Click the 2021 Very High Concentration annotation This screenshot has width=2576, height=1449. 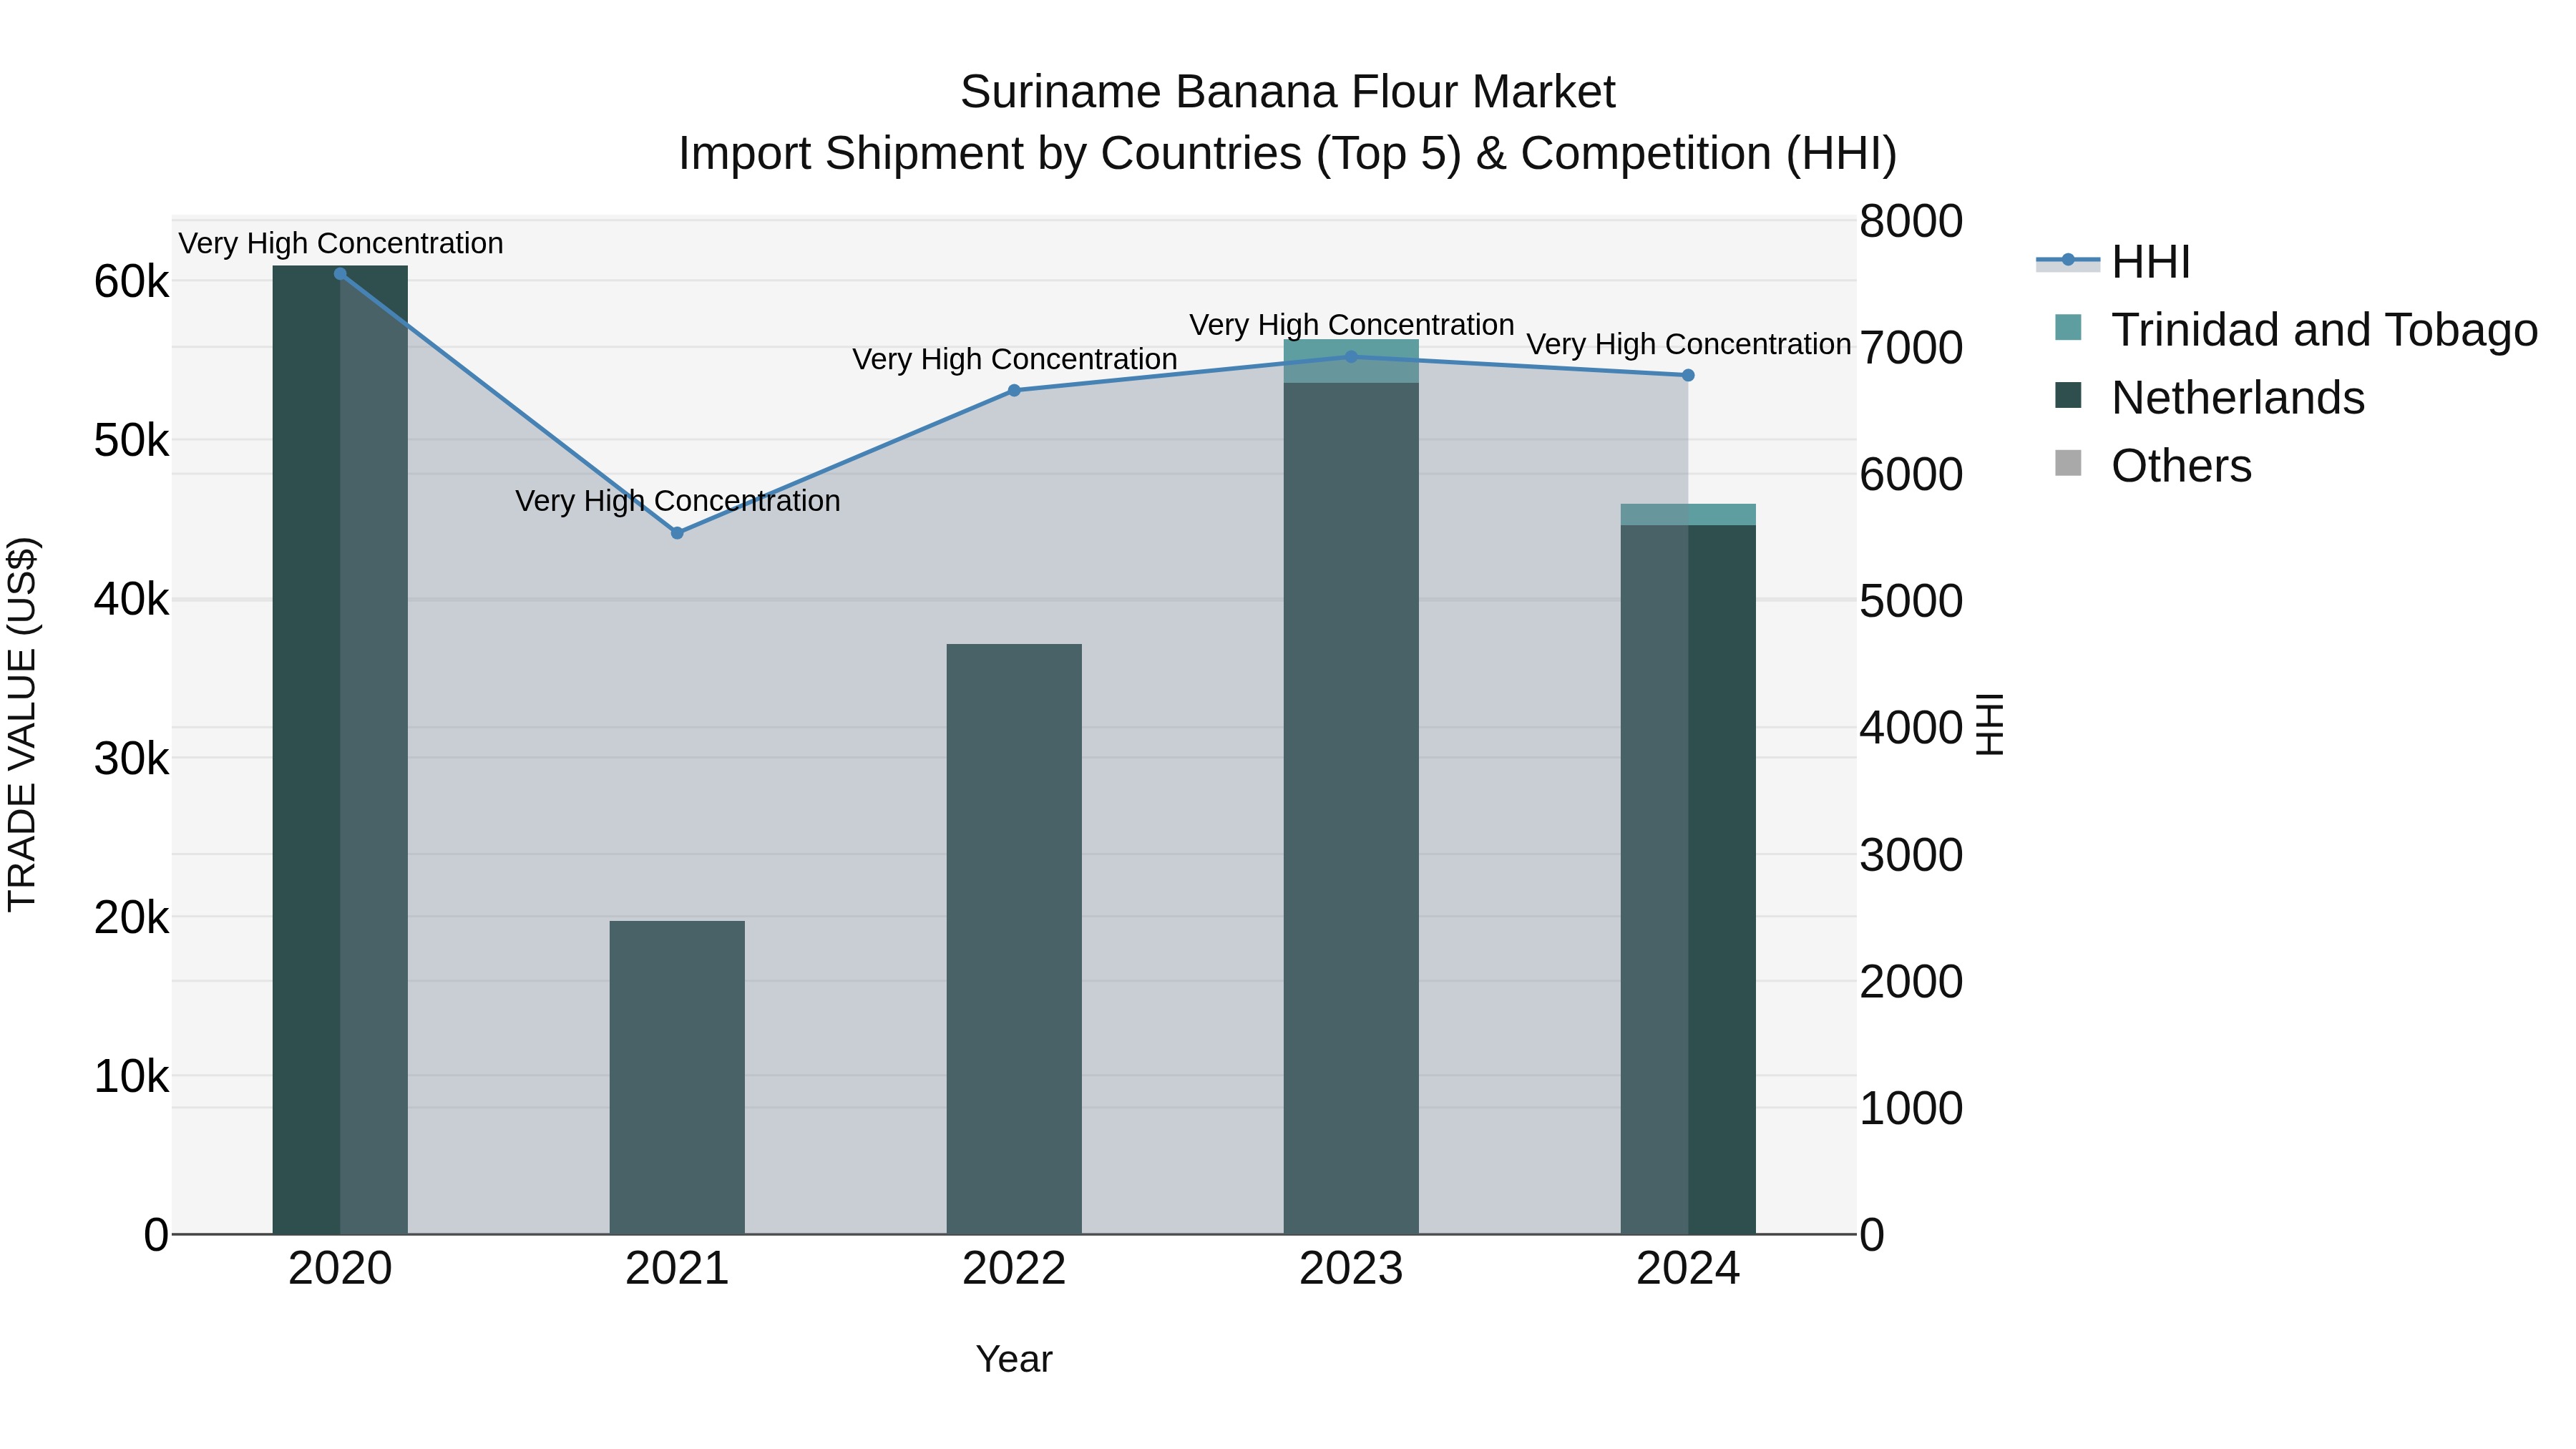tap(678, 500)
